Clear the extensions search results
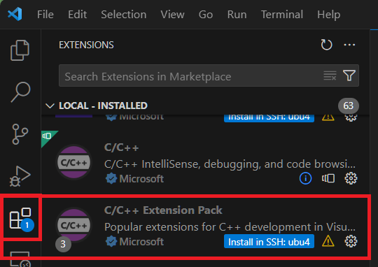 [x=330, y=75]
